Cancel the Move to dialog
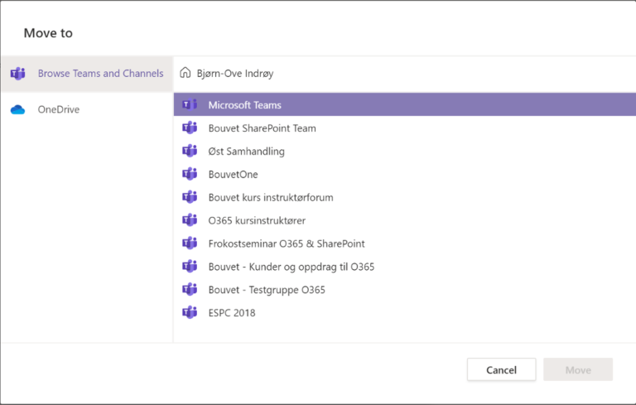Image resolution: width=636 pixels, height=405 pixels. 501,369
